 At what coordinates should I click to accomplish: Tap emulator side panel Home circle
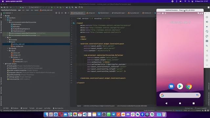point(207,55)
